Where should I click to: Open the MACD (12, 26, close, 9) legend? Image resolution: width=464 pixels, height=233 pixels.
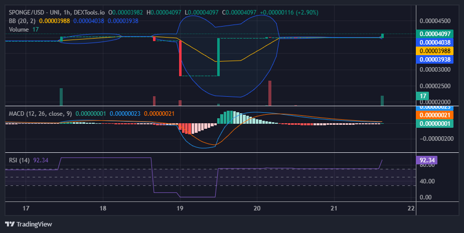pyautogui.click(x=40, y=114)
